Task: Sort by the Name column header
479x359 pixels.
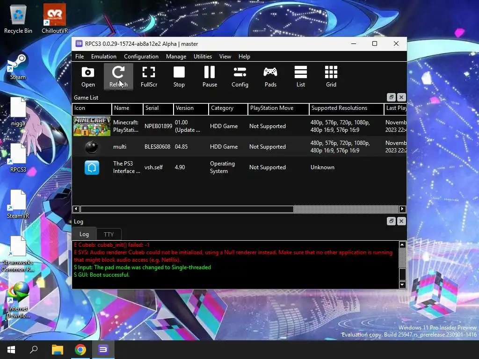Action: pyautogui.click(x=127, y=108)
